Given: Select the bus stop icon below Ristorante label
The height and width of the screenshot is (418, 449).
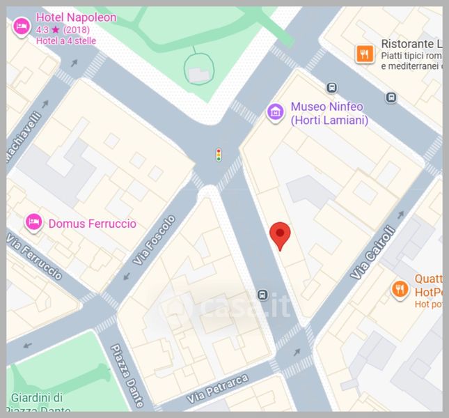Looking at the screenshot, I should [391, 98].
